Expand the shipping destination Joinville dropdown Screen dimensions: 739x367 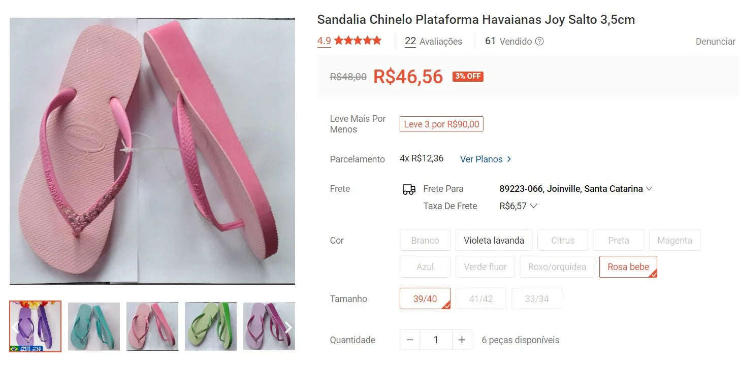[575, 188]
